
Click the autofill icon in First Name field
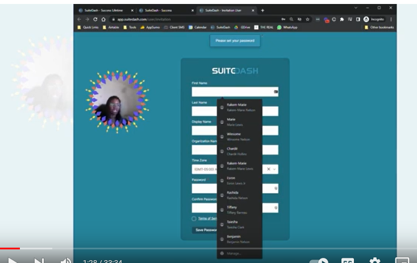click(276, 92)
